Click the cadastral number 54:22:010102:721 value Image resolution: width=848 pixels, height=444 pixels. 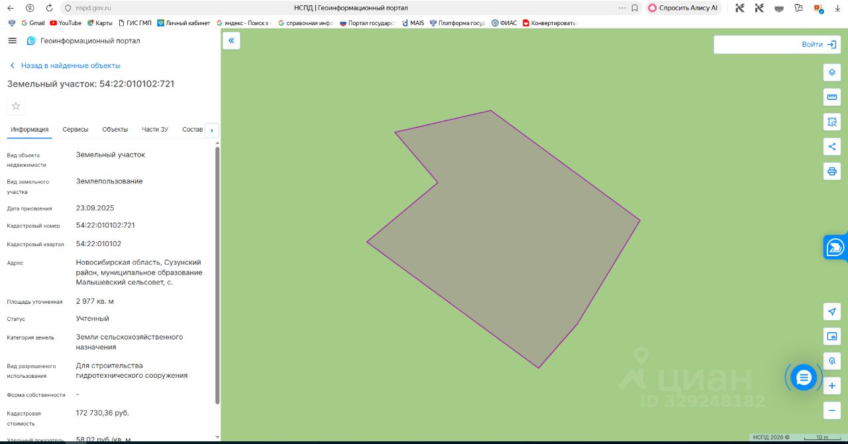[x=105, y=225]
